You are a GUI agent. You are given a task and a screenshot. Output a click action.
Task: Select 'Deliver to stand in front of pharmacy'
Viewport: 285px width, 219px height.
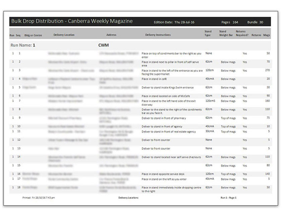[x=164, y=118]
